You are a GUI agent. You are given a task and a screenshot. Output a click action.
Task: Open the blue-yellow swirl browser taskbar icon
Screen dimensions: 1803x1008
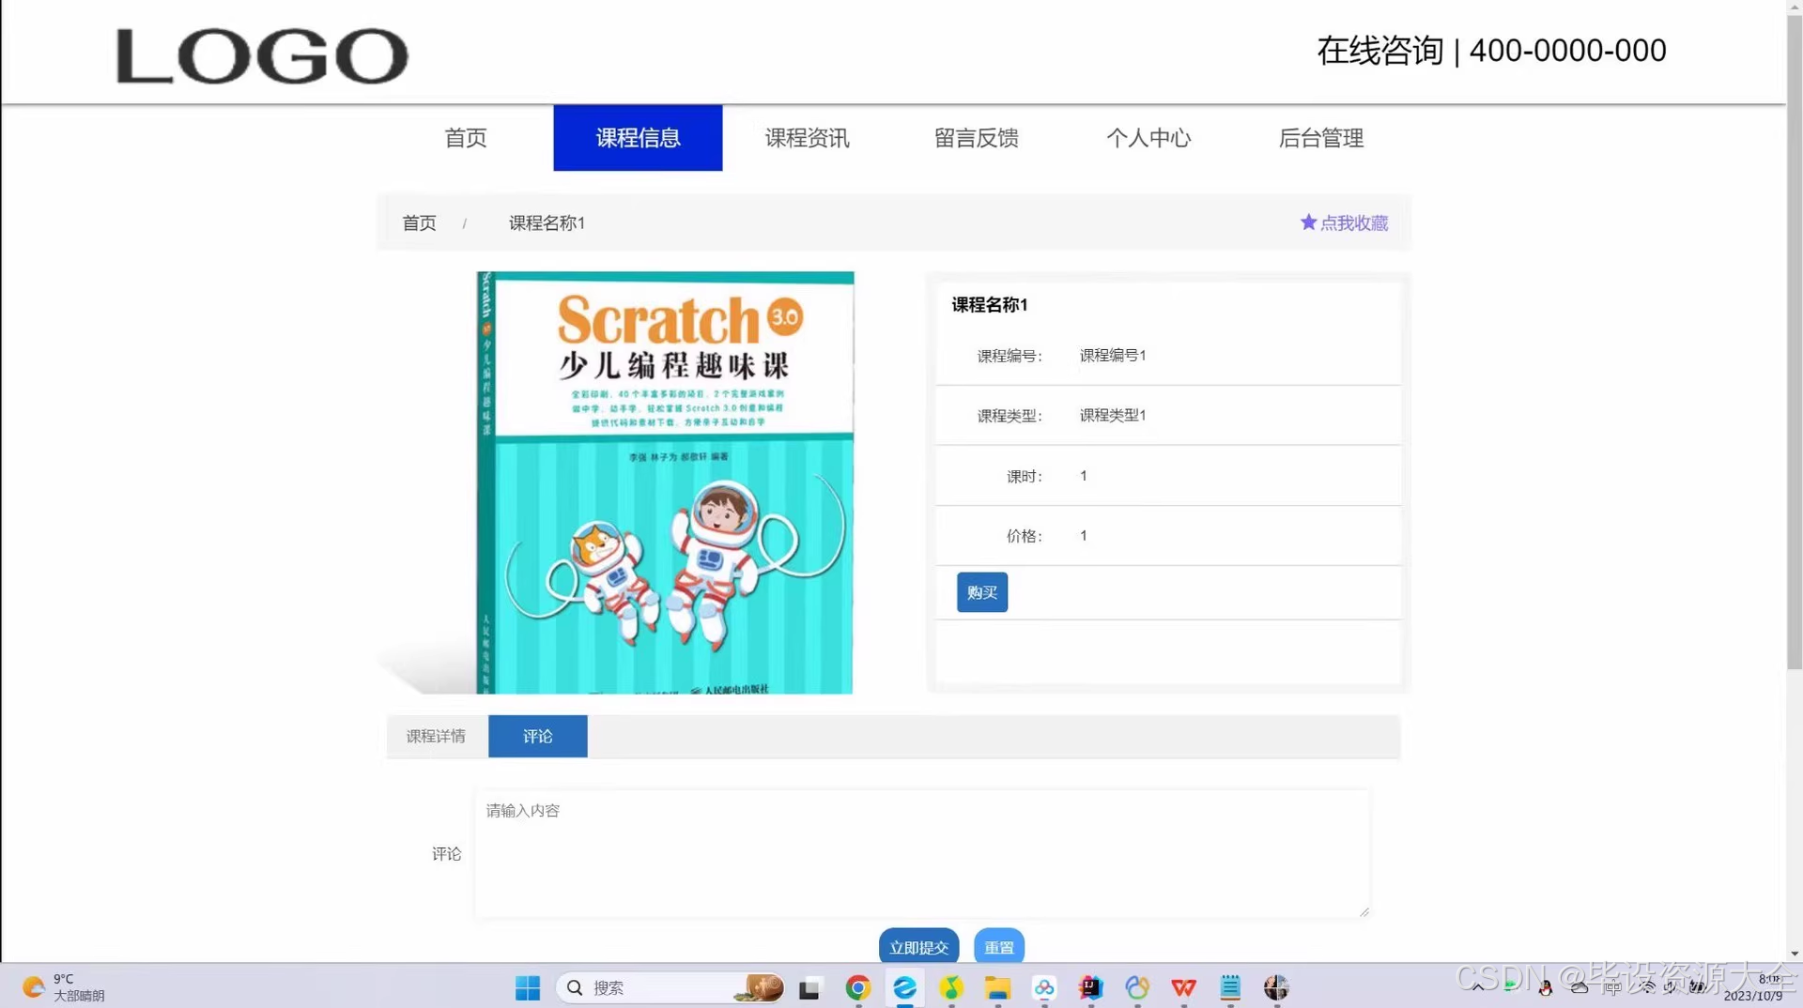(x=1137, y=987)
